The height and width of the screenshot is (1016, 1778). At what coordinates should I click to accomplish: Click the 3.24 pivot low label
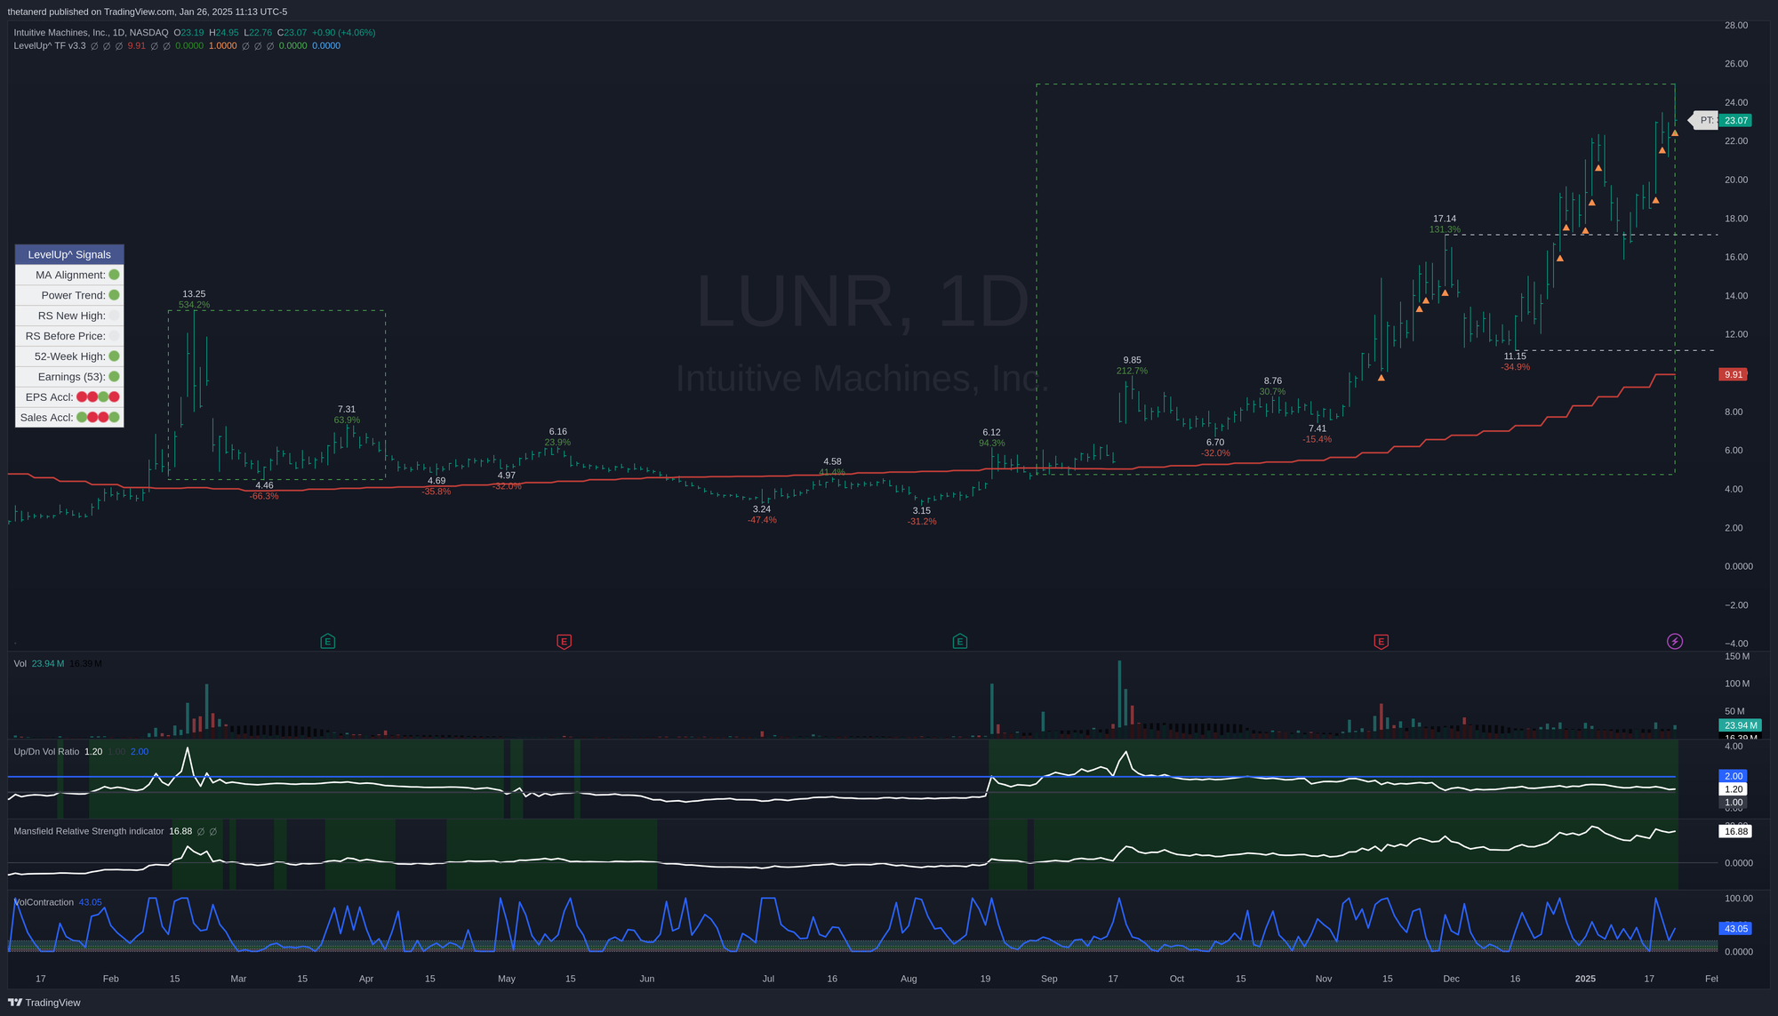point(762,509)
